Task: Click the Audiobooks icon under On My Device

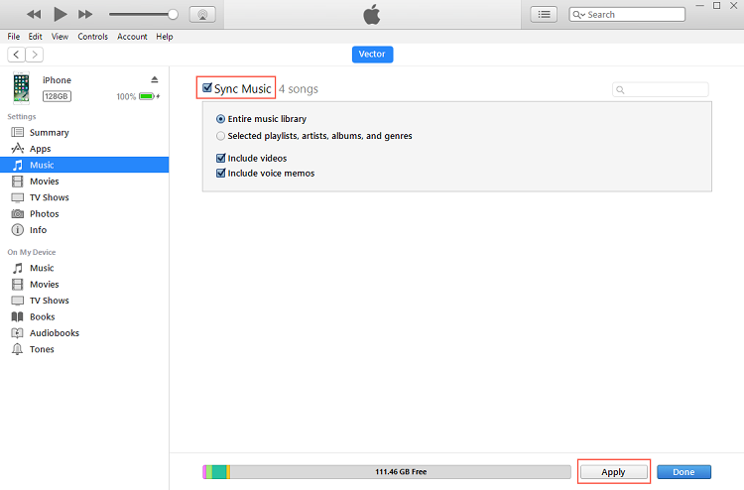Action: click(18, 333)
